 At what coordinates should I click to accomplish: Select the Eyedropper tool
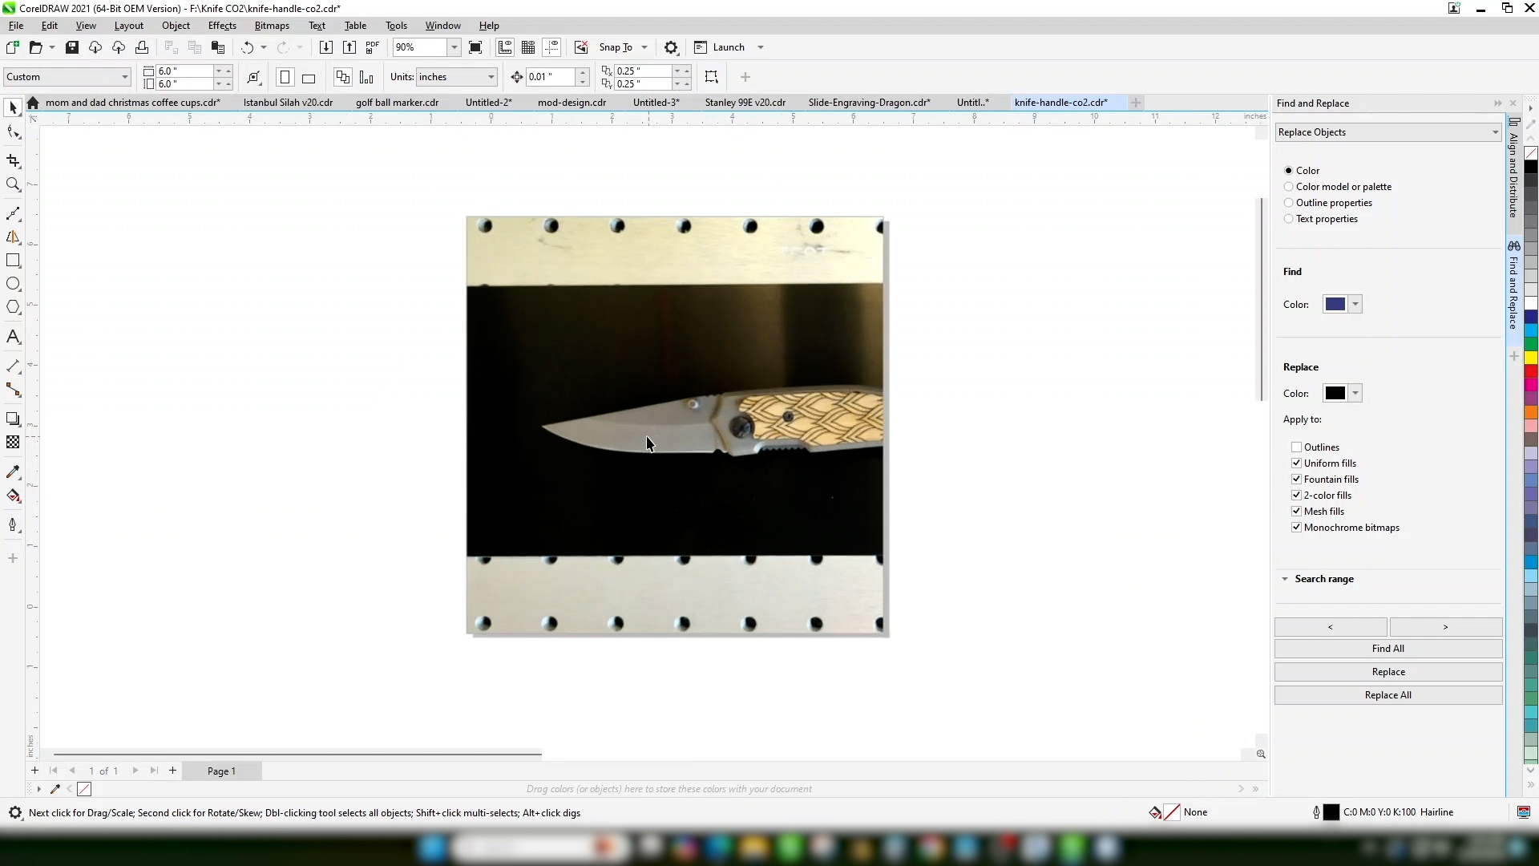click(13, 472)
